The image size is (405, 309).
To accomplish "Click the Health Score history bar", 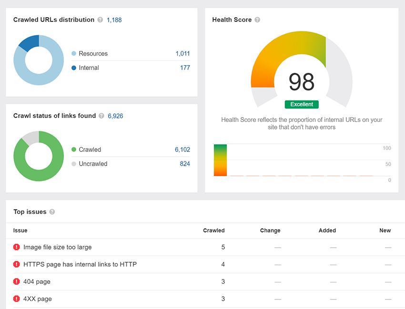I will pos(220,160).
